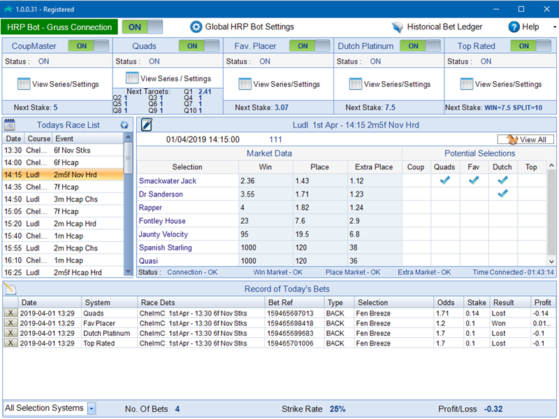Expand the Help menu arrow
Image resolution: width=559 pixels, height=419 pixels.
tap(554, 27)
